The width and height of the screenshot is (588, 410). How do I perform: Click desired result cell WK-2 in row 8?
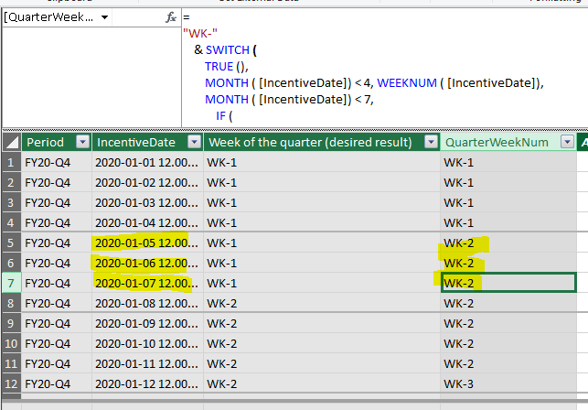(x=322, y=303)
